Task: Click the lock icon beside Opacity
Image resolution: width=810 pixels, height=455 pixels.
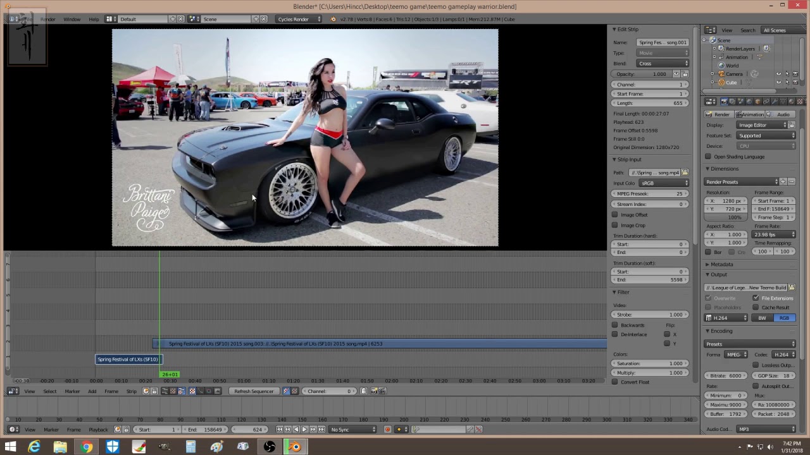Action: click(685, 74)
